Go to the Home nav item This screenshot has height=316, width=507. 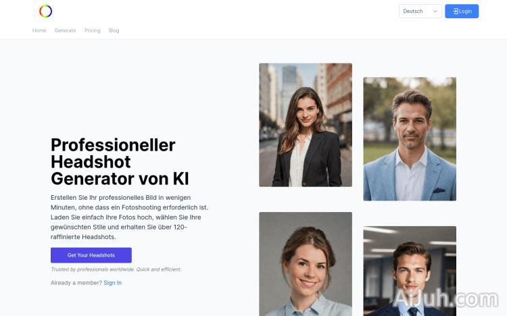click(x=39, y=30)
